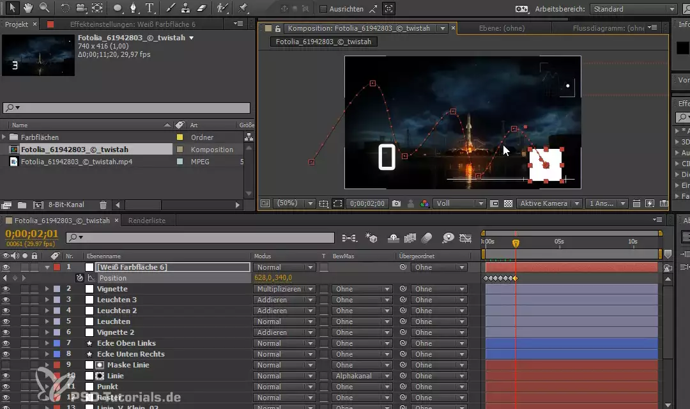Switch to the Renderliste tab
The height and width of the screenshot is (409, 690).
click(146, 220)
